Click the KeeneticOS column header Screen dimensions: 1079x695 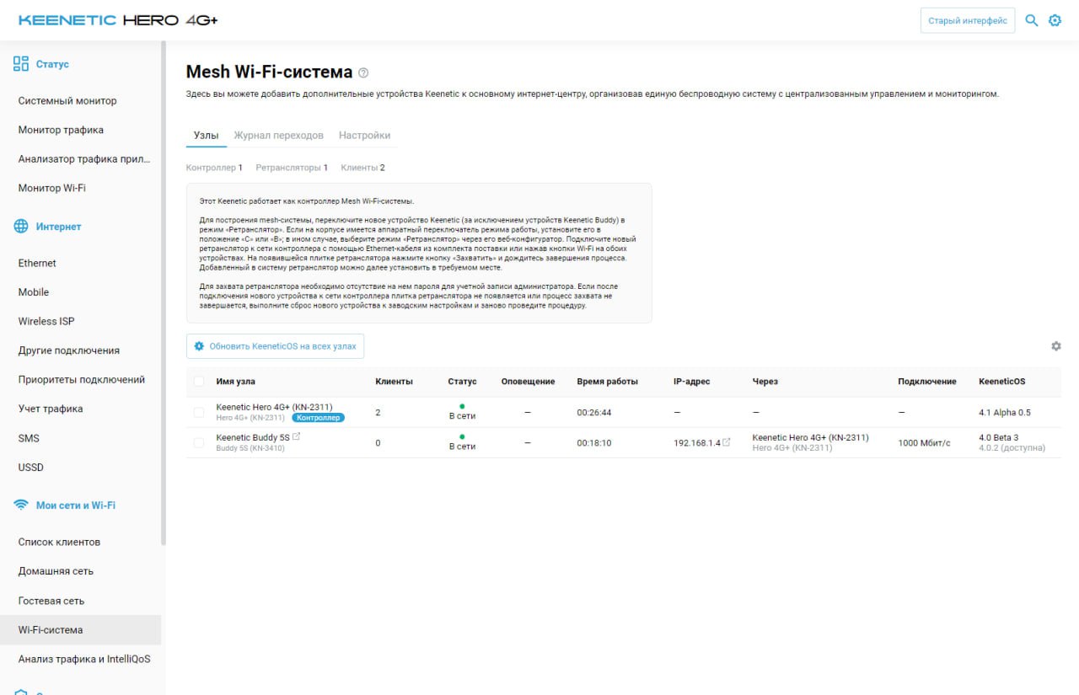(x=1002, y=382)
